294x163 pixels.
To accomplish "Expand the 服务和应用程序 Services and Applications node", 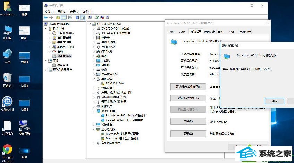I will pyautogui.click(x=46, y=70).
